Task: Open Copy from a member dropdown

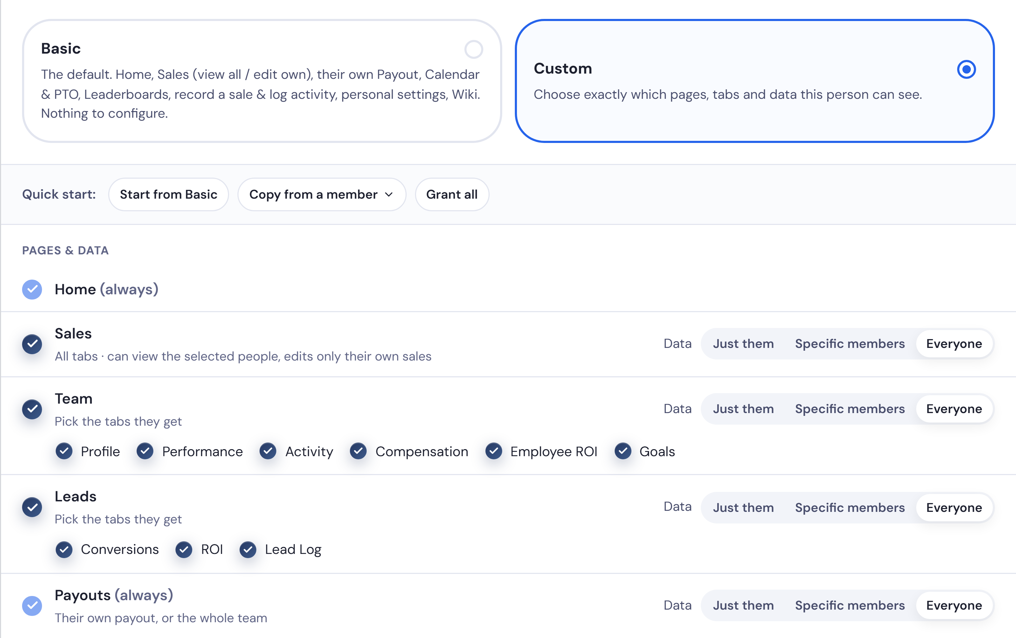Action: coord(322,194)
